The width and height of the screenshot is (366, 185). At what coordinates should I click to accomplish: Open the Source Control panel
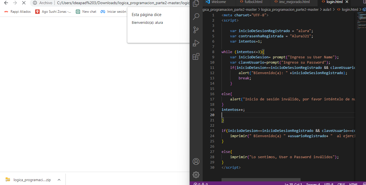click(196, 30)
